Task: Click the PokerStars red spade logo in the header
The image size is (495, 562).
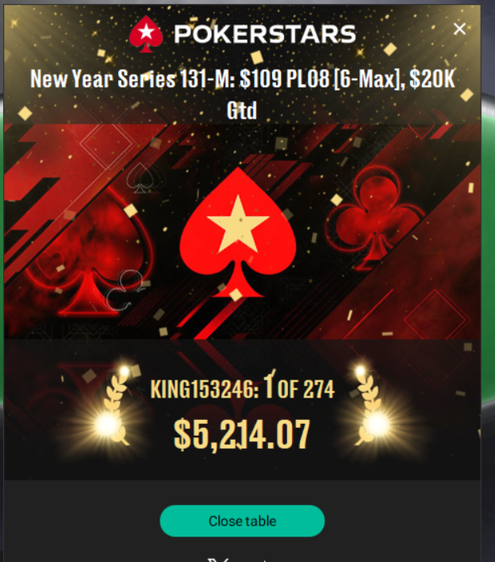Action: (146, 34)
